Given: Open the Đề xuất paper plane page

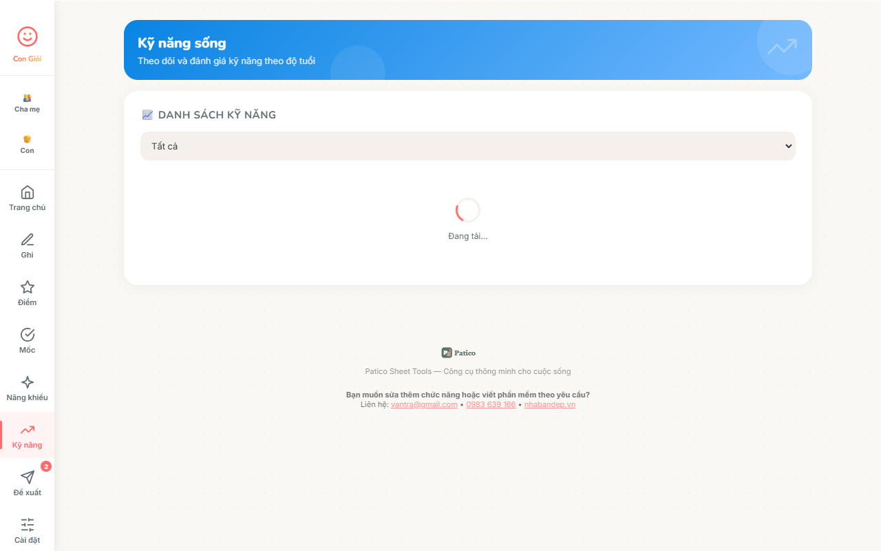Looking at the screenshot, I should click(x=27, y=483).
